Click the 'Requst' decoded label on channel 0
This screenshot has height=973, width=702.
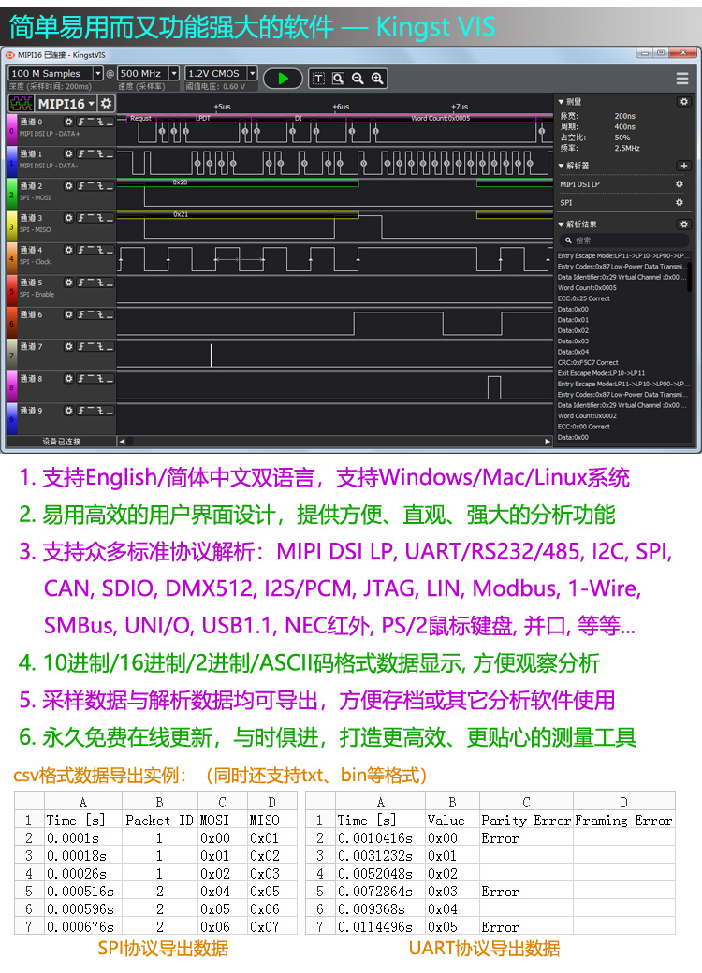point(141,118)
